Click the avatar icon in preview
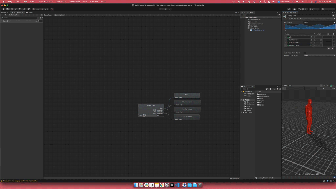The height and width of the screenshot is (189, 336). coord(331,86)
